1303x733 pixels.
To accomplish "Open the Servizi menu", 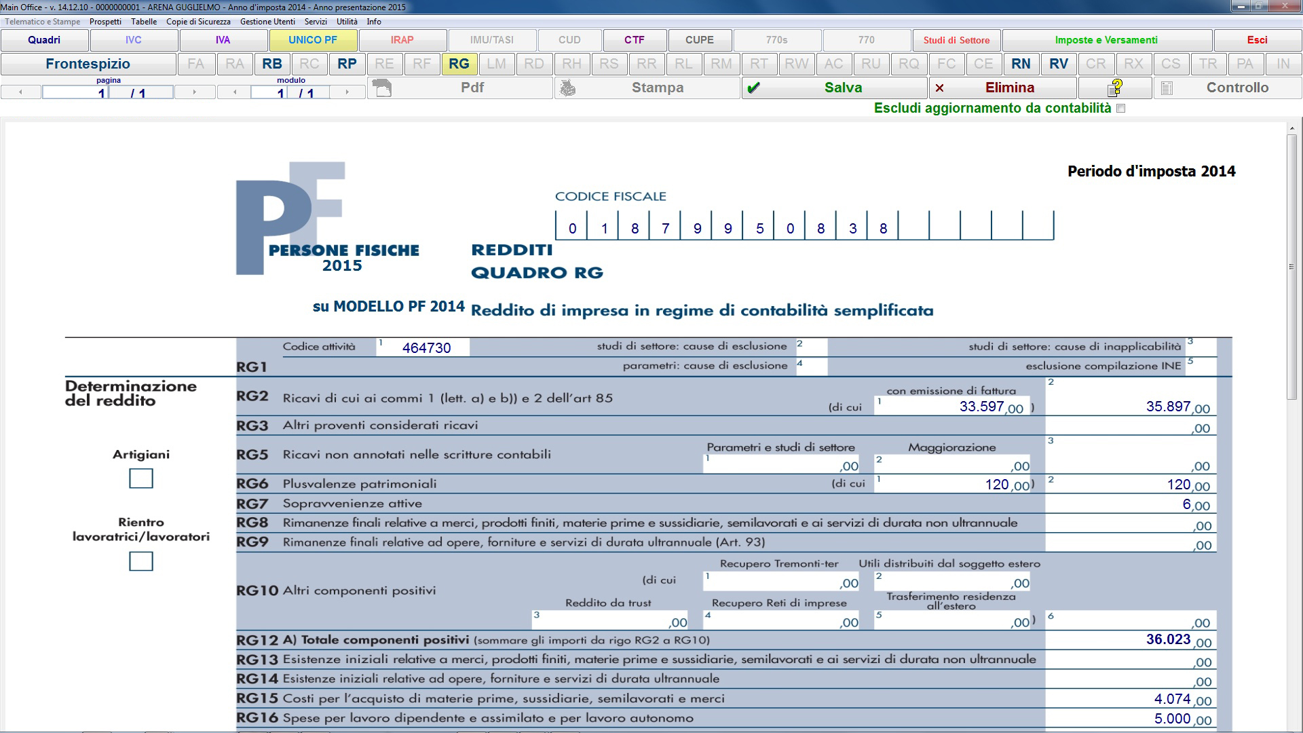I will 316,22.
